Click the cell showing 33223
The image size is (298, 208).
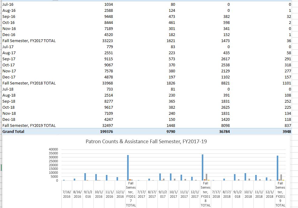click(x=107, y=41)
